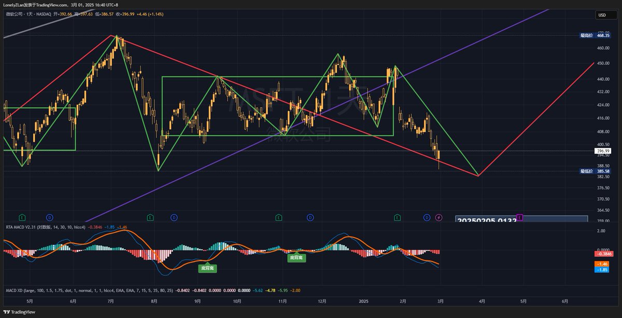This screenshot has height=318, width=622.
Task: Click the 440.00 price axis level
Action: coord(603,79)
